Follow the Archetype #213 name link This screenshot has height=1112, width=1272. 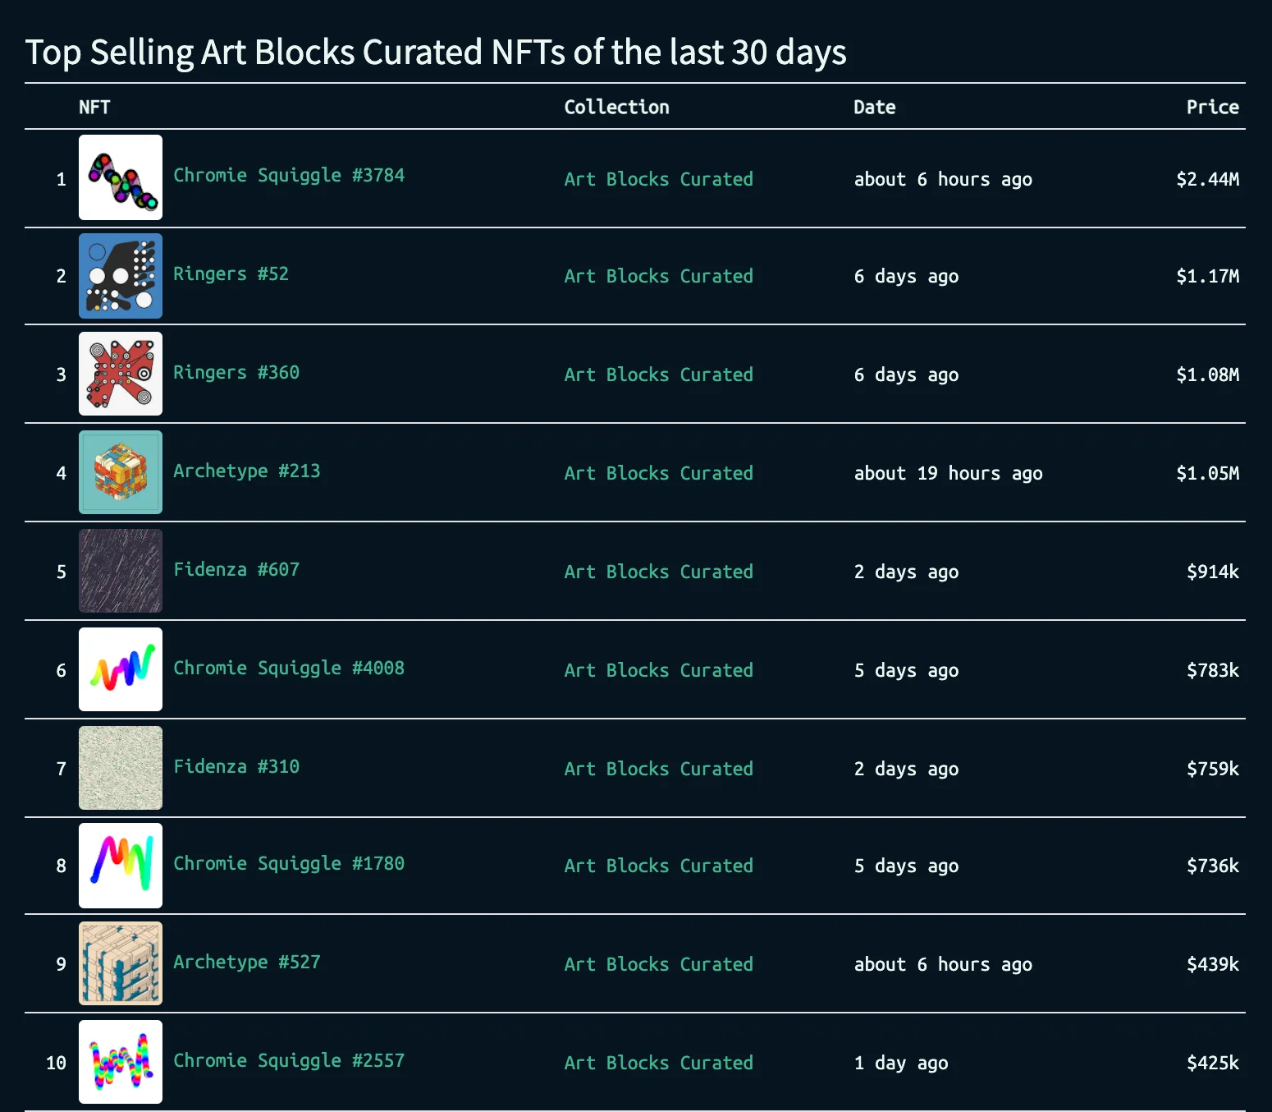246,471
